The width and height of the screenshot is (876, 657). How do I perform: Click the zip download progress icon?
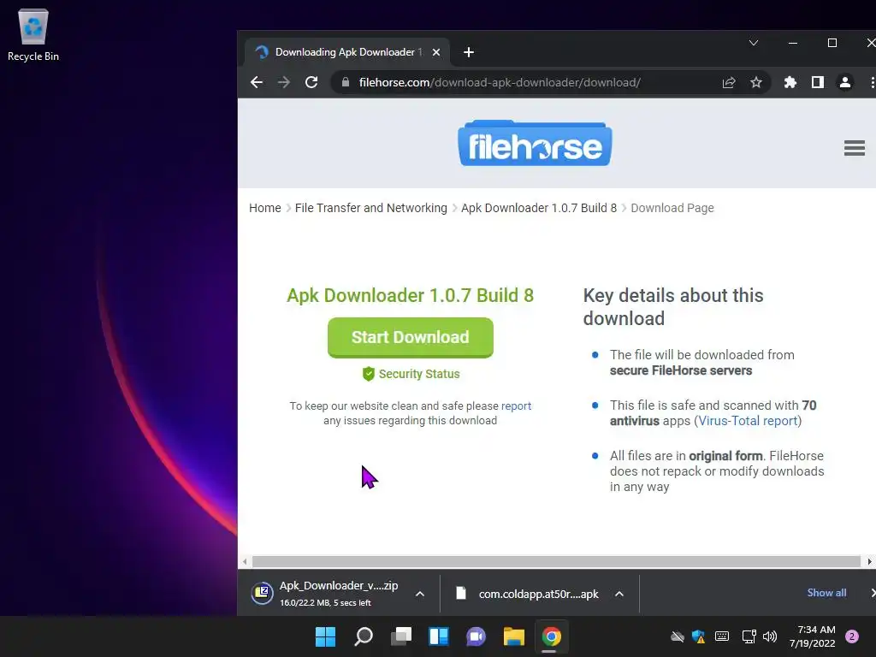point(262,594)
